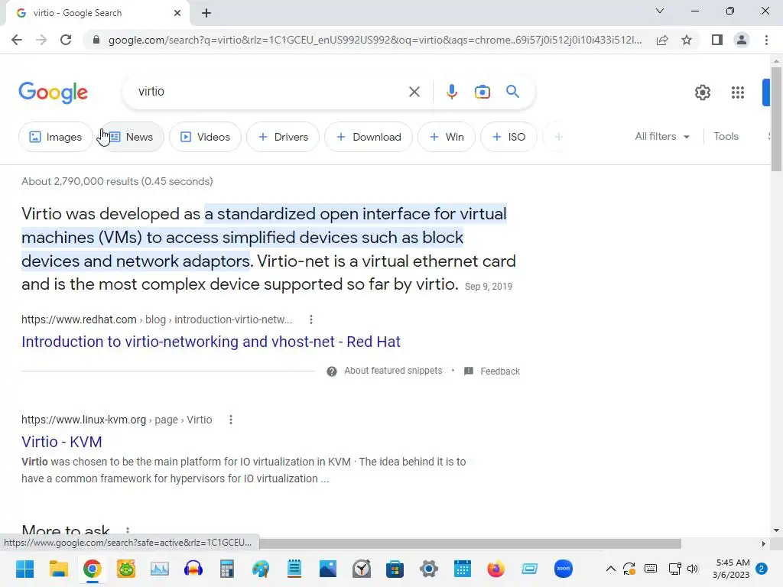Open Introduction to virtio-networking Red Hat link
The image size is (783, 587).
[x=211, y=342]
